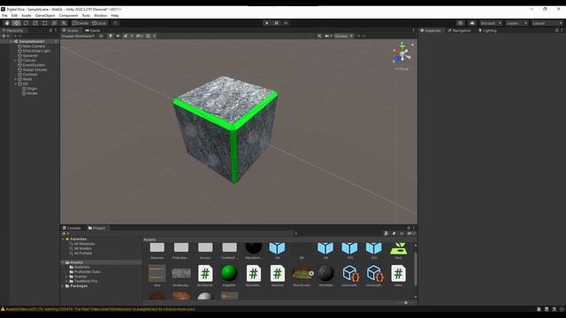Open the Project create plus button
Screen dimensions: 566x318
click(x=65, y=233)
